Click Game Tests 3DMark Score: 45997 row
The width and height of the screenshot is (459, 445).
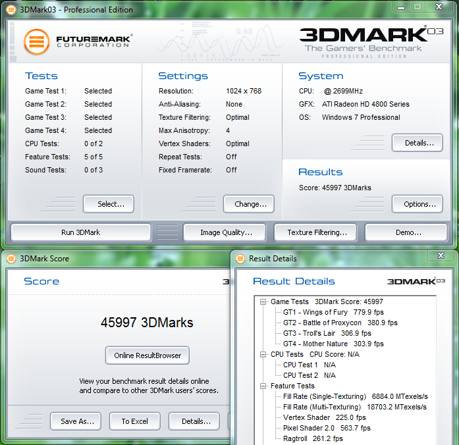pyautogui.click(x=327, y=301)
